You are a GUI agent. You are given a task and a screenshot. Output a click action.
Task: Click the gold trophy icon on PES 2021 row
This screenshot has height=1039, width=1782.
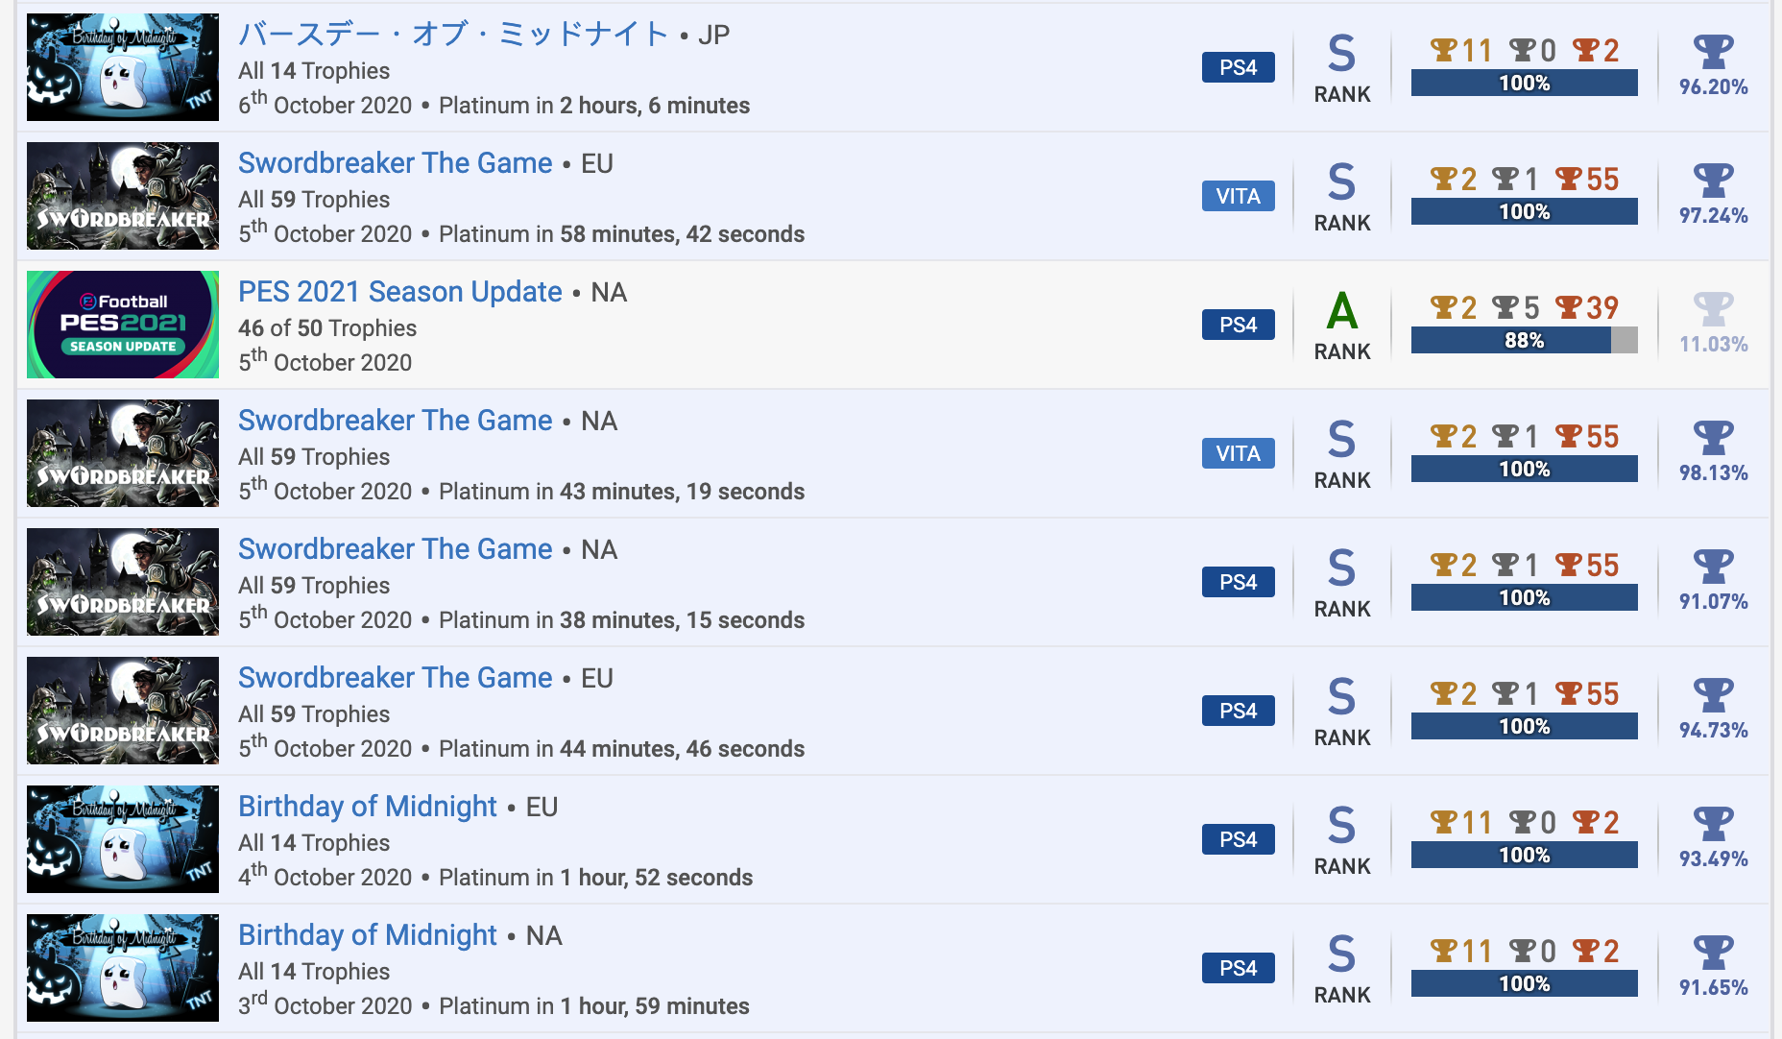pyautogui.click(x=1443, y=307)
